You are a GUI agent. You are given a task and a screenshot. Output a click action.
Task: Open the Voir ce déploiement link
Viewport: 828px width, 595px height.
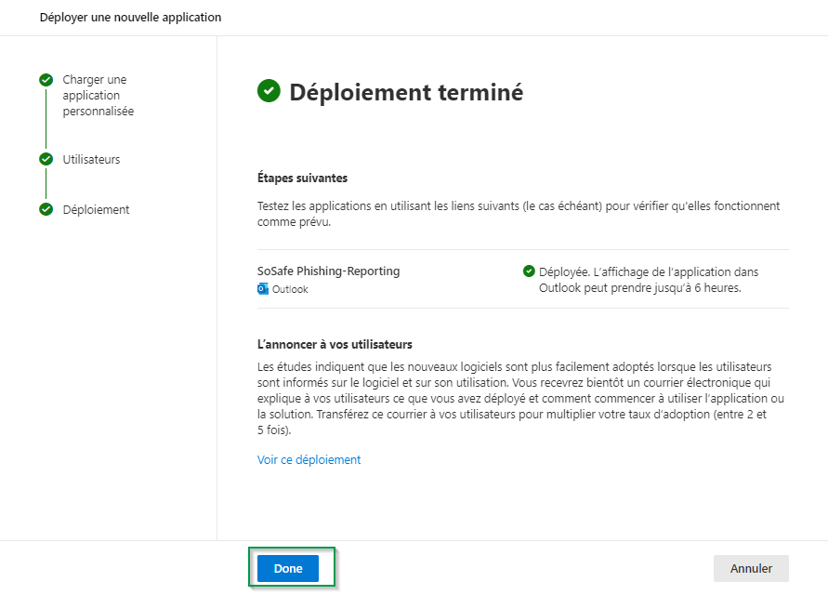pos(309,459)
